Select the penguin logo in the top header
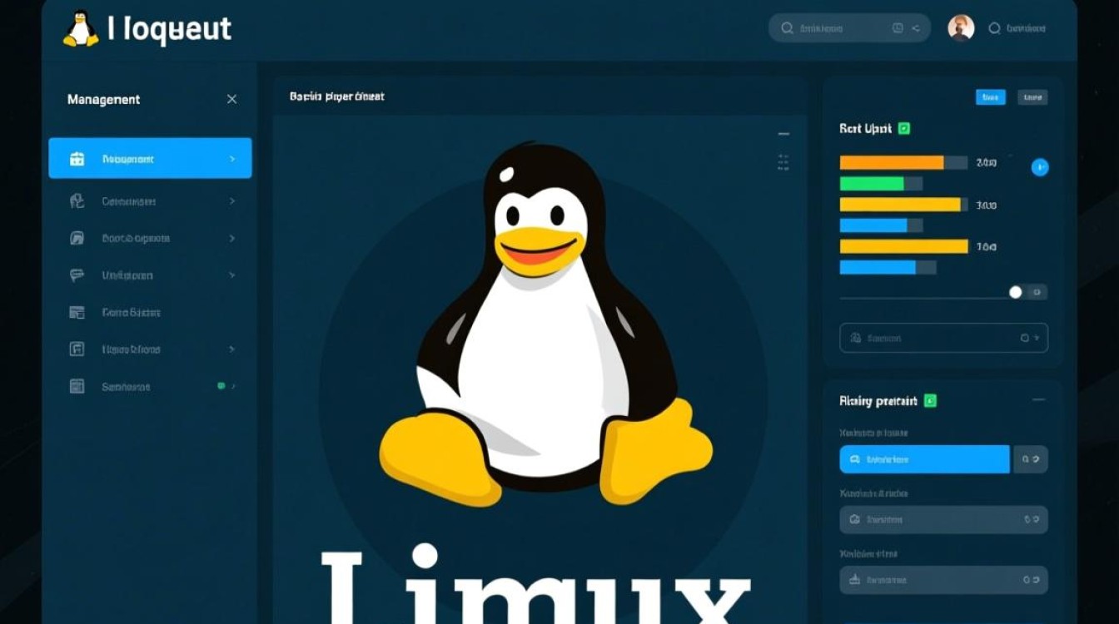The image size is (1119, 624). (79, 27)
